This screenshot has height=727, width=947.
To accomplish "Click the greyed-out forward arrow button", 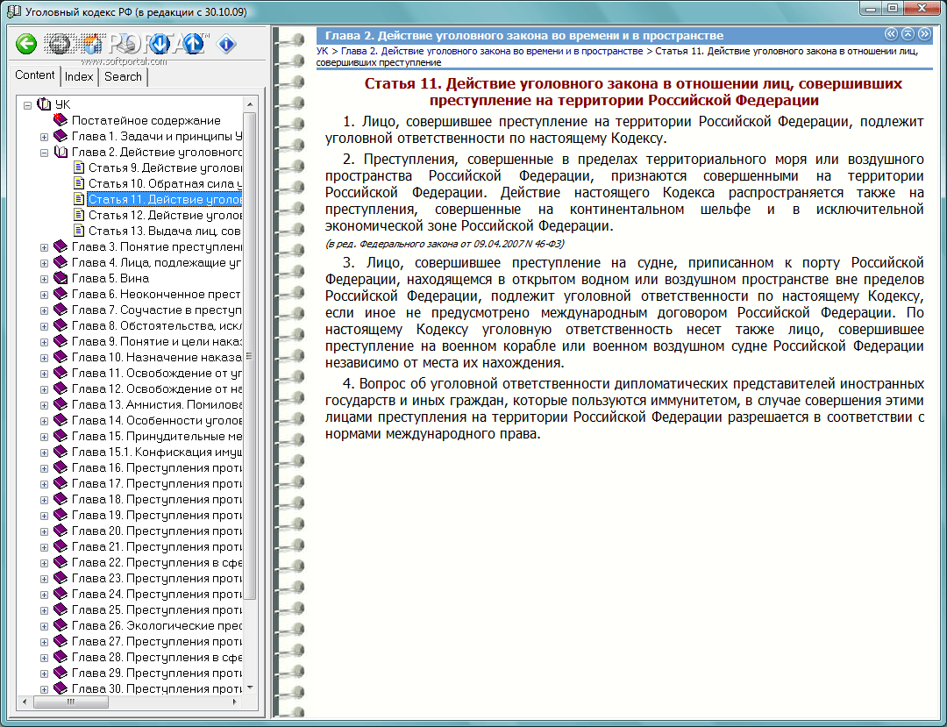I will (x=59, y=44).
